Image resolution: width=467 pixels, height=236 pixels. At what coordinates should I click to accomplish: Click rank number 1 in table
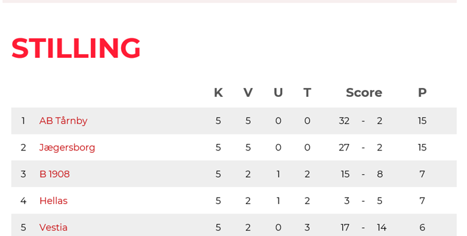[23, 121]
